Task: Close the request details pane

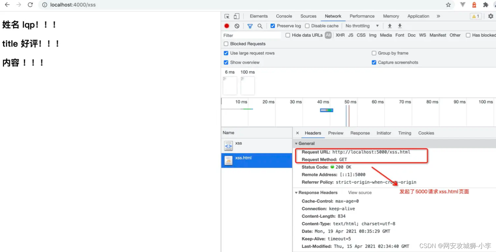Action: click(x=297, y=133)
